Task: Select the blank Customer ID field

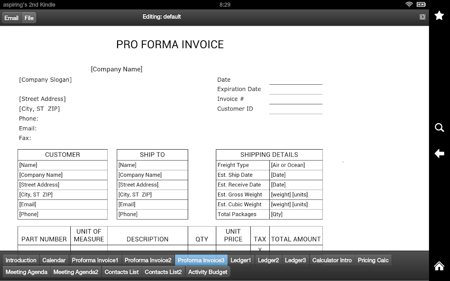Action: [x=296, y=109]
